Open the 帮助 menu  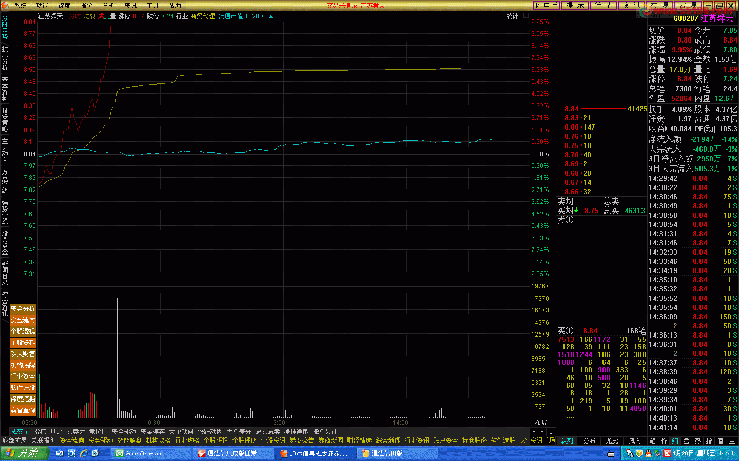[x=175, y=5]
